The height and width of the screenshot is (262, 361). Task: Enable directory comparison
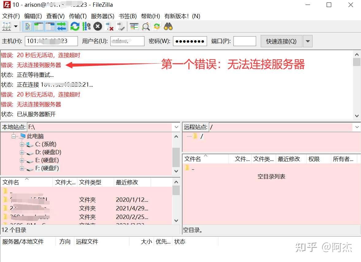click(x=134, y=26)
